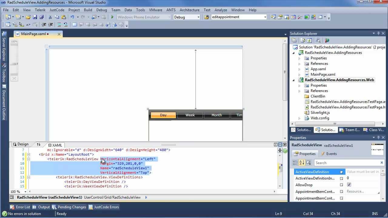
Task: Group properties by category icon
Action: pyautogui.click(x=295, y=163)
